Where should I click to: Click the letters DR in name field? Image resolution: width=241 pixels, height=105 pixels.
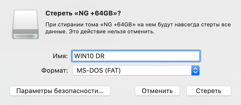tap(100, 56)
